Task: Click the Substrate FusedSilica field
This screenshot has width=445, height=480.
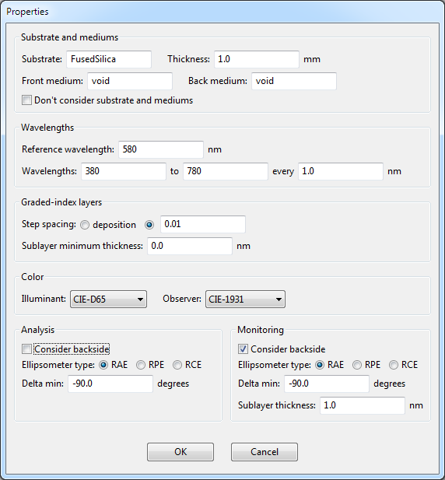Action: [109, 59]
